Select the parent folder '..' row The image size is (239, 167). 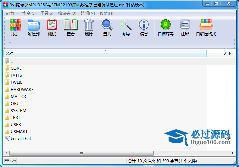coord(120,61)
